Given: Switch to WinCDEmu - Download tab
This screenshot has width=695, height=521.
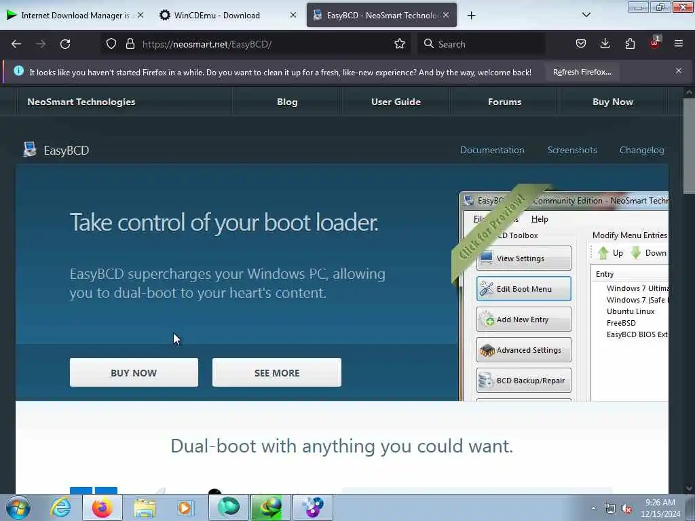Looking at the screenshot, I should [x=228, y=15].
